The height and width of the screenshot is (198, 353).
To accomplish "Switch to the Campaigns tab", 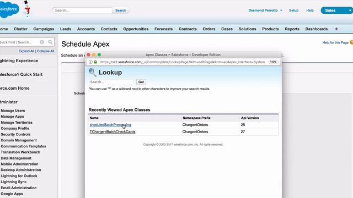I will tap(44, 29).
